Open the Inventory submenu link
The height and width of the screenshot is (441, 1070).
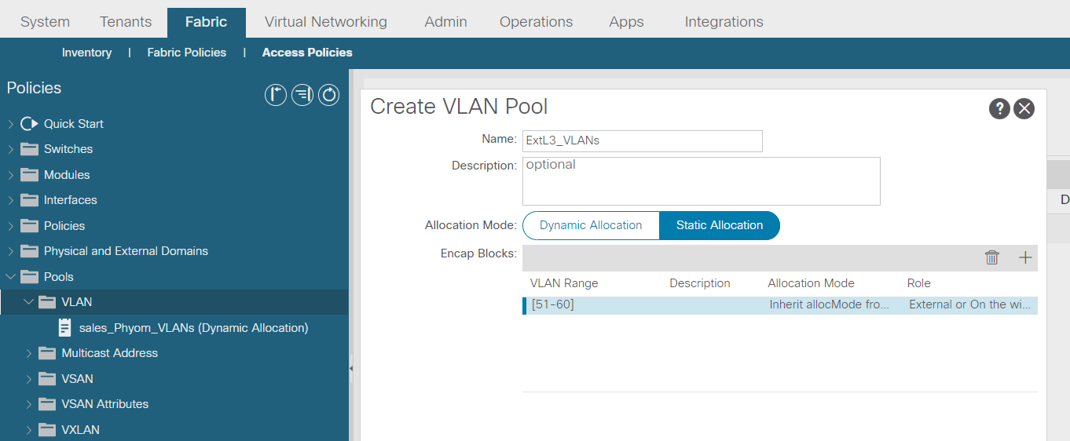[x=86, y=53]
